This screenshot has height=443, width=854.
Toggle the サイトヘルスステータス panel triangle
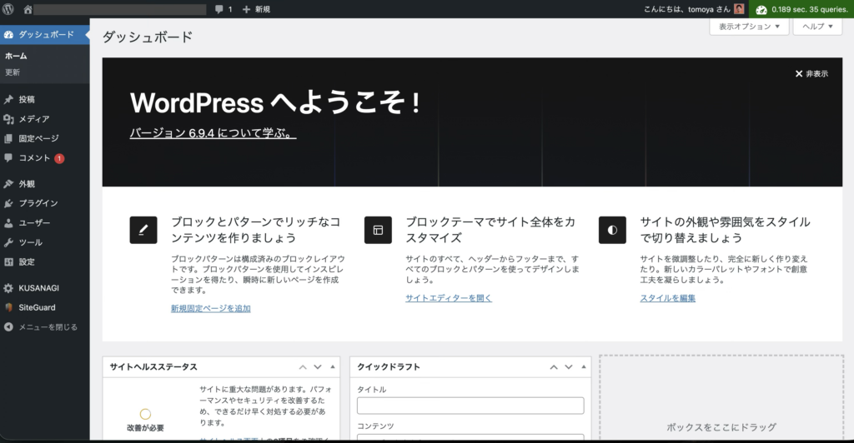333,366
